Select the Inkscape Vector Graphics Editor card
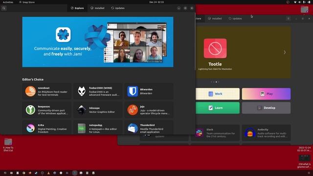Image resolution: width=313 pixels, height=176 pixels. [98, 110]
